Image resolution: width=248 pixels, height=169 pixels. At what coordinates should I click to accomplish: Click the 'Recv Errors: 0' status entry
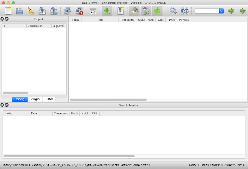pyautogui.click(x=212, y=165)
